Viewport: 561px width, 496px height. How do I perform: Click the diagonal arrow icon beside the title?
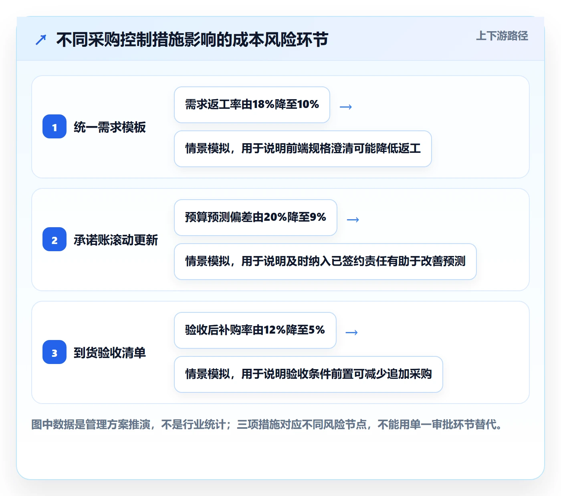[x=41, y=40]
